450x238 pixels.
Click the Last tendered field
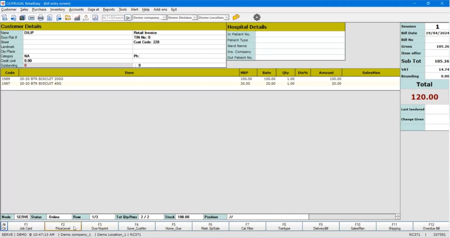(437, 109)
